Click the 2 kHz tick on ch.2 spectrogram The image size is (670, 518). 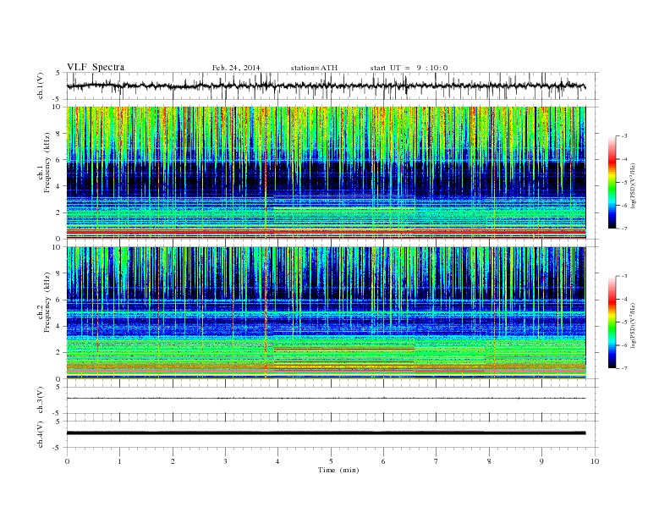click(59, 353)
